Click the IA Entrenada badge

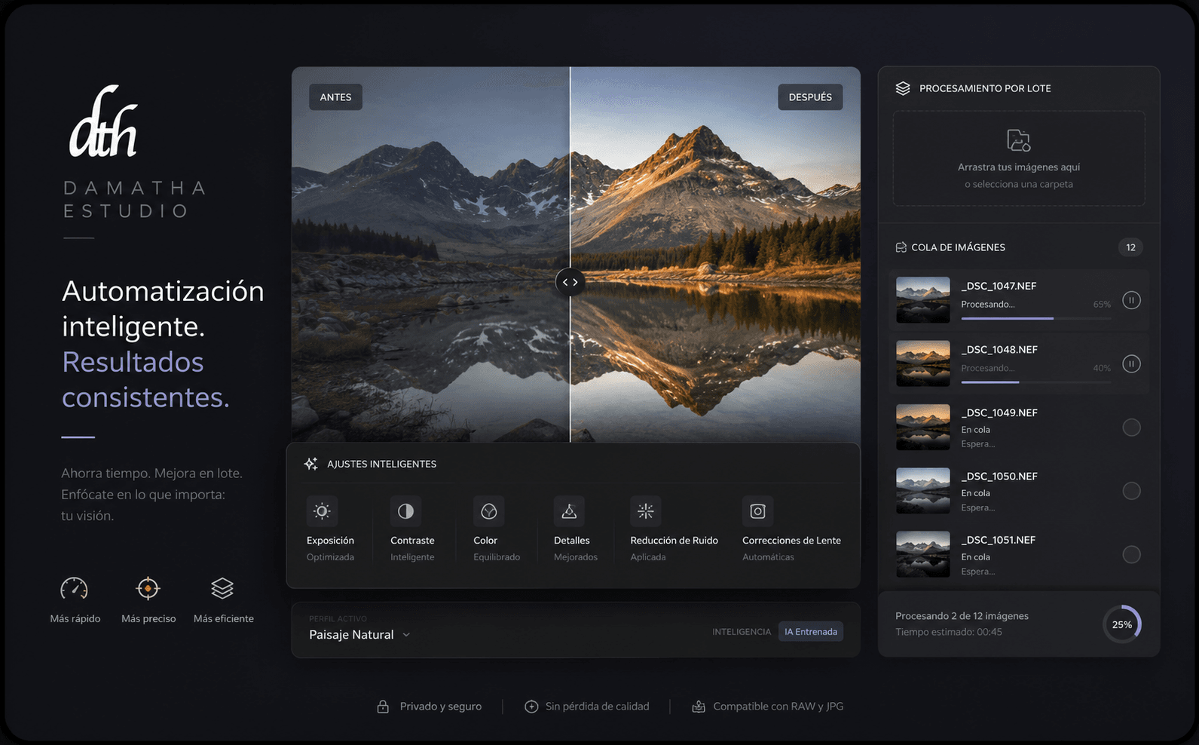point(811,632)
